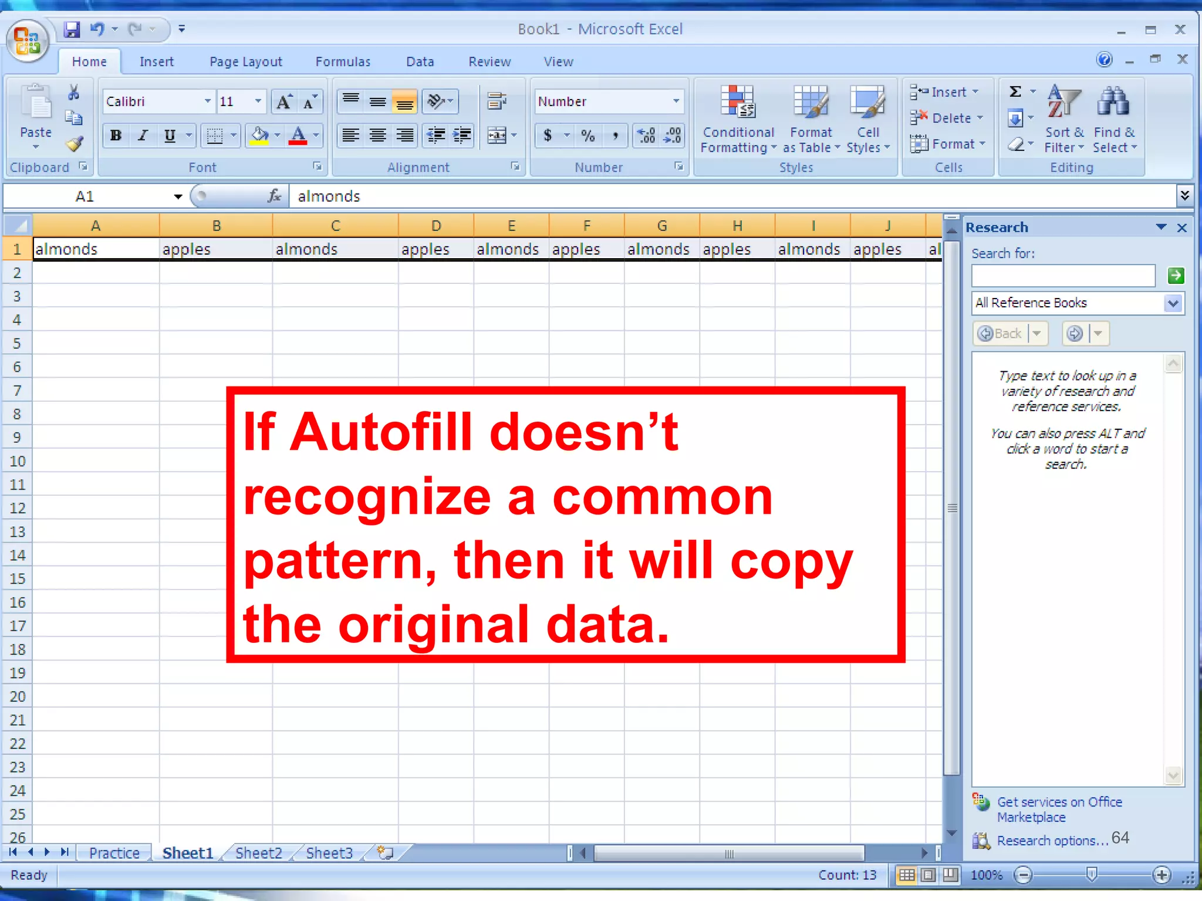Apply Comma Style number format
Image resolution: width=1202 pixels, height=901 pixels.
tap(614, 136)
